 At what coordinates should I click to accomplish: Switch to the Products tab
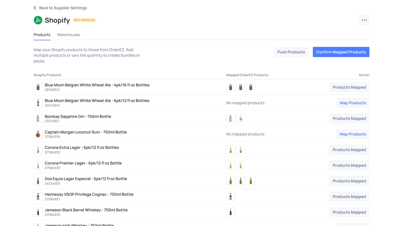(42, 35)
